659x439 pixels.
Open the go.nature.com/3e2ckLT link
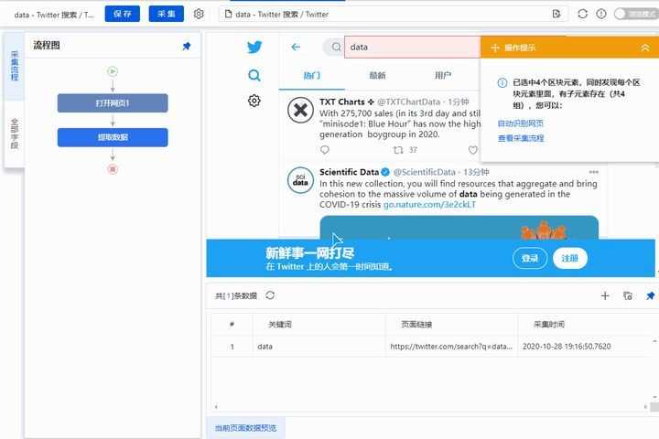[x=429, y=205]
